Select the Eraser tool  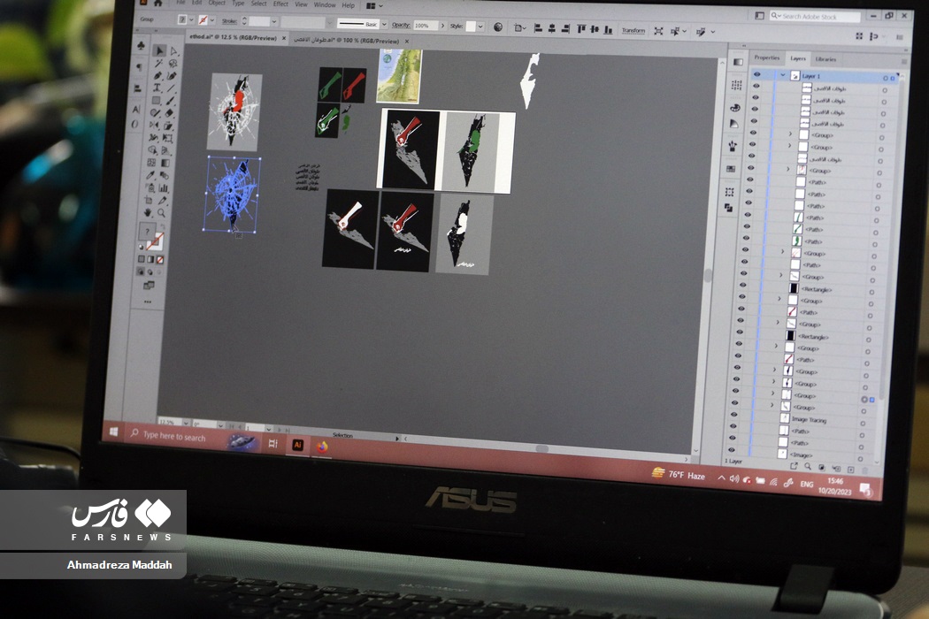coord(169,113)
